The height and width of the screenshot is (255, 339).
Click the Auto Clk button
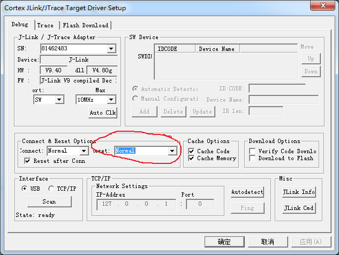pos(103,112)
